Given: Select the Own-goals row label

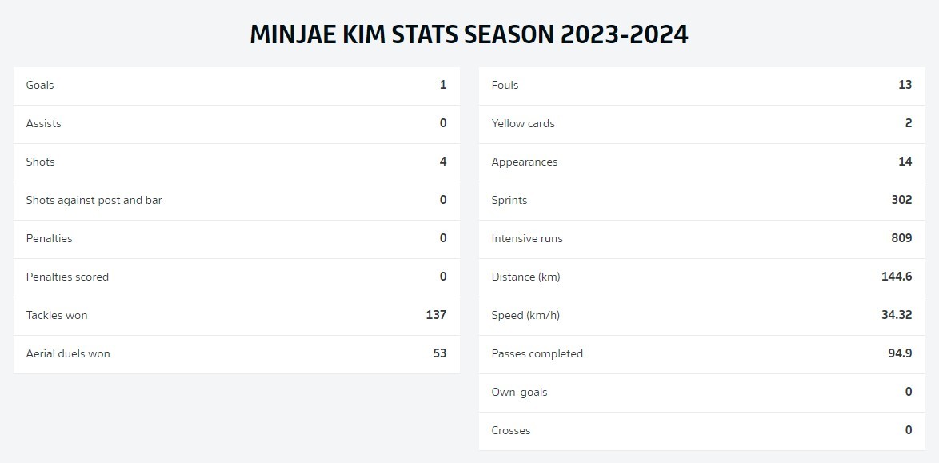Looking at the screenshot, I should 519,392.
